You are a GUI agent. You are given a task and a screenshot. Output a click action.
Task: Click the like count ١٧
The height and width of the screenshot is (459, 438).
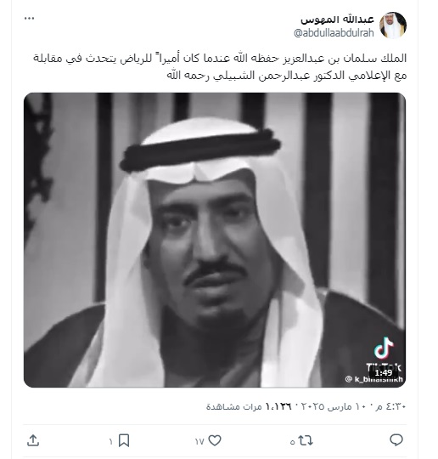[199, 441]
